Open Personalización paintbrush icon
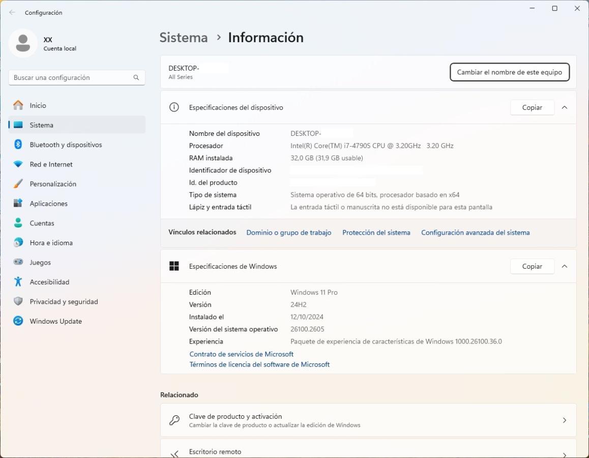 18,184
